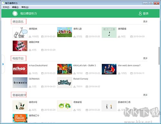
Task: Open the Wer weiß denn sowas? thumbnail
Action: (x=109, y=69)
